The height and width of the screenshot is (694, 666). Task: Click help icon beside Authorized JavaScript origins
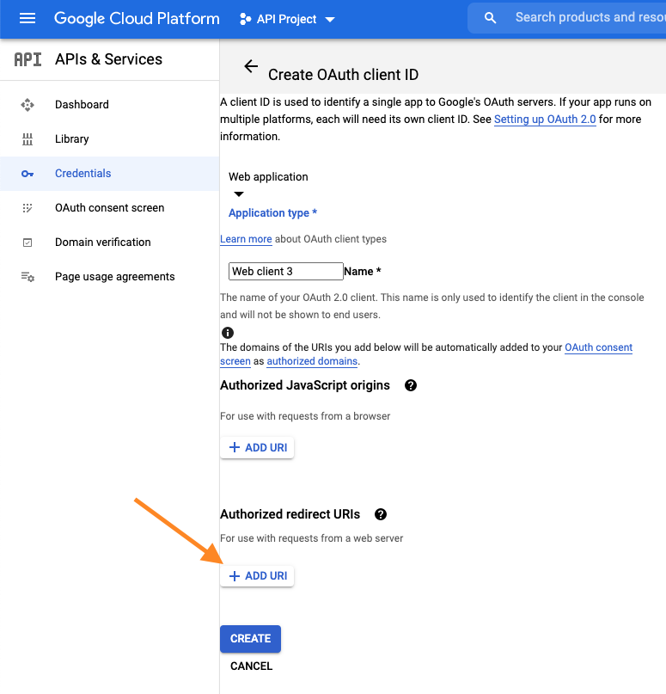(411, 385)
